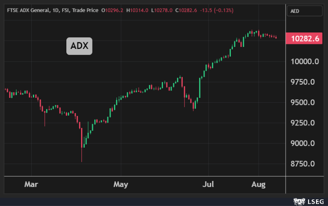
Task: Click the 8750.0 price axis label
Action: [303, 164]
